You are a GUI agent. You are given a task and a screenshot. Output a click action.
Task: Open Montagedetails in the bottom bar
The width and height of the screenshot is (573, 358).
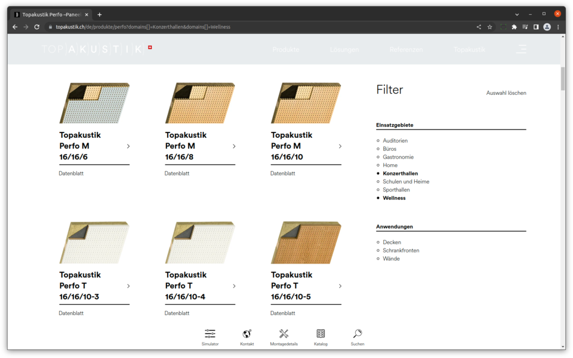pos(284,337)
